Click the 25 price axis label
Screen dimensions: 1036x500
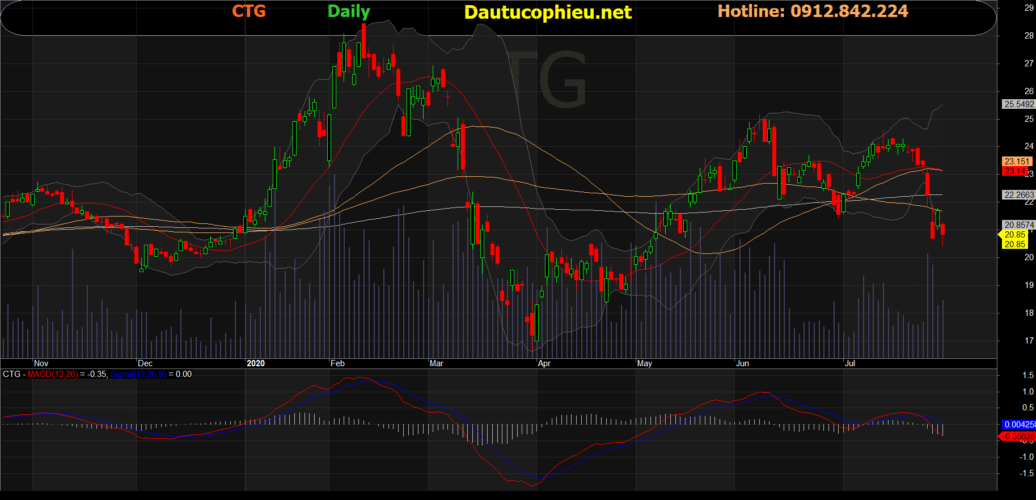[1029, 119]
